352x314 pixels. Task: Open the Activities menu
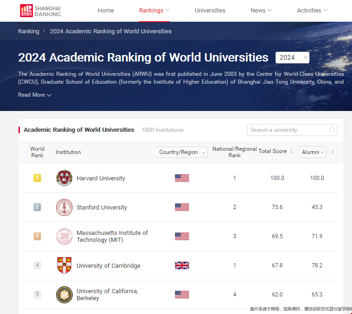click(312, 11)
